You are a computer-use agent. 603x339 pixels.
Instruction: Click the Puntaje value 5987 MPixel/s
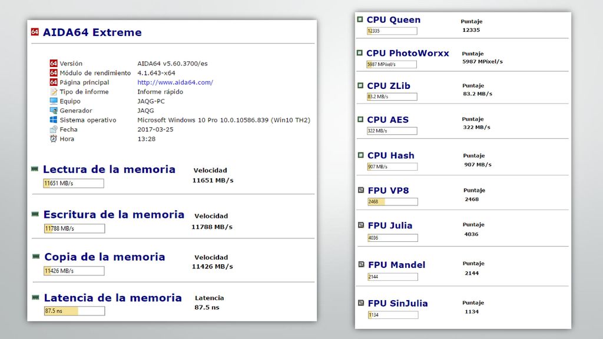pyautogui.click(x=482, y=61)
